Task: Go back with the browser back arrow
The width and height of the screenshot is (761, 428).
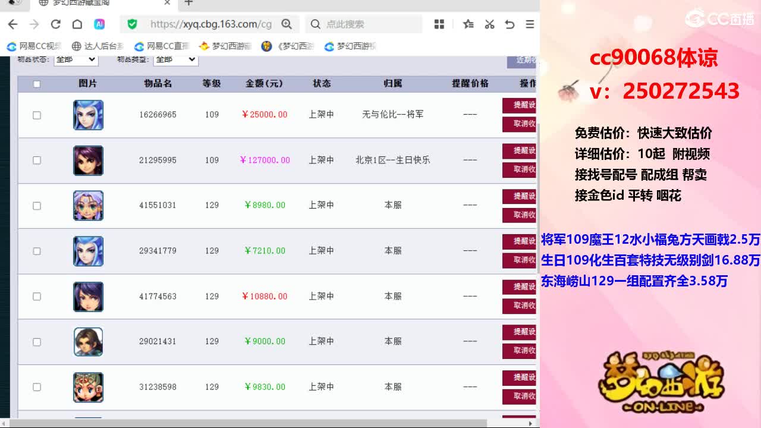Action: click(12, 24)
